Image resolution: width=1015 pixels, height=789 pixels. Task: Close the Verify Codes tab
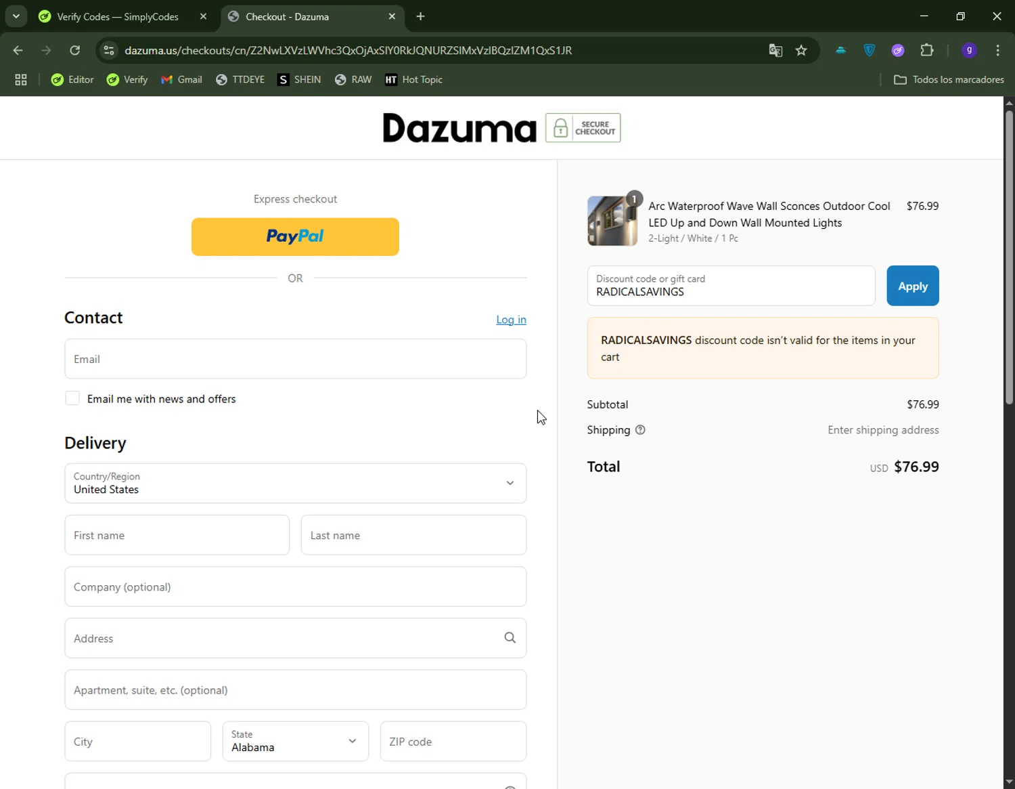[203, 16]
